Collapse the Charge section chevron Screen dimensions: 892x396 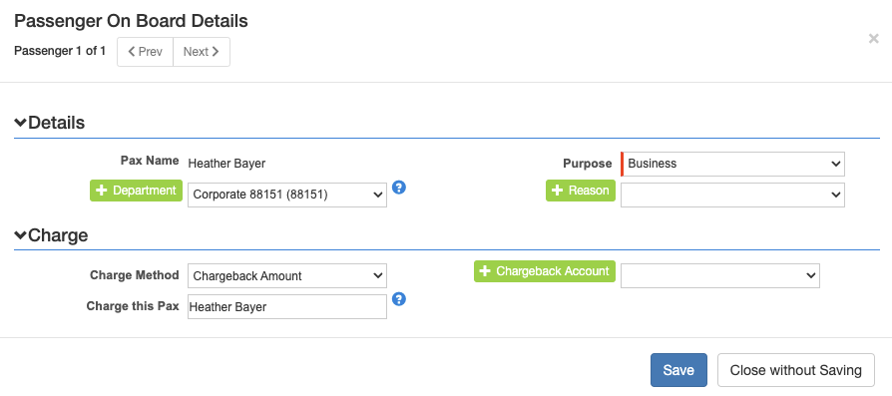point(21,235)
